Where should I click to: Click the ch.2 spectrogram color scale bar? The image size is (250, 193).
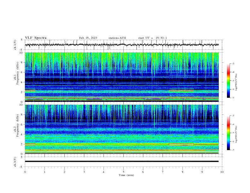(229, 133)
